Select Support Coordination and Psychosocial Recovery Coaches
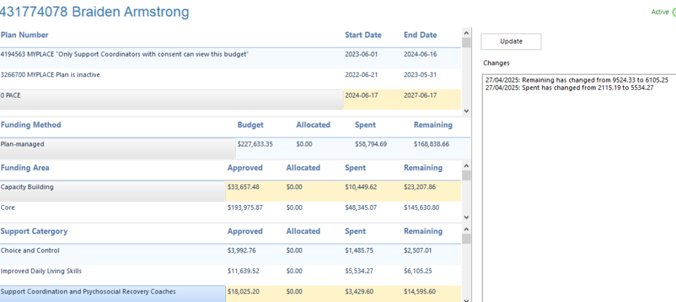676x302 pixels. point(88,291)
